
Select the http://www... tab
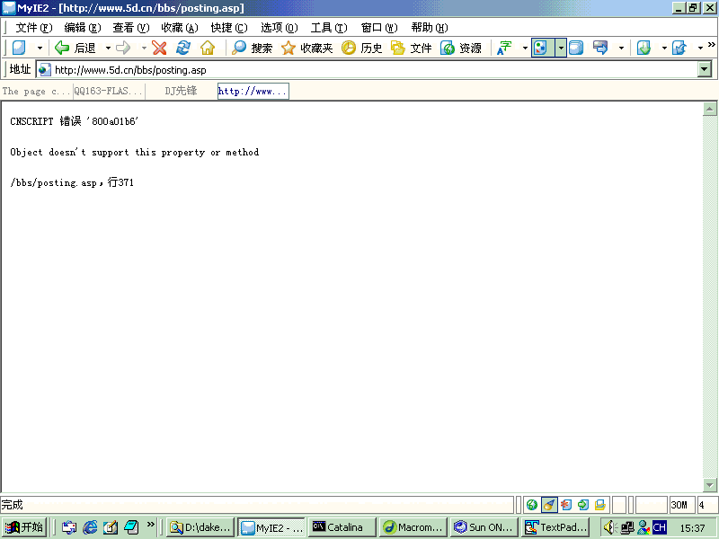point(253,92)
